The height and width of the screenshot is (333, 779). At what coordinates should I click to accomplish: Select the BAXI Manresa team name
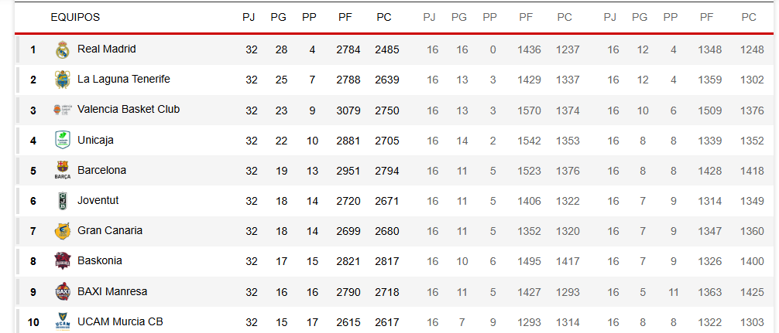[x=112, y=291]
